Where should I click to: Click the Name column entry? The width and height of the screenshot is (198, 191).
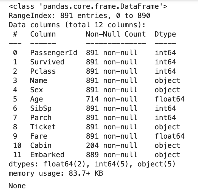(x=39, y=80)
